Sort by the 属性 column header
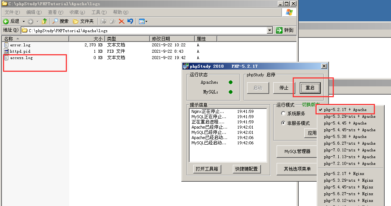This screenshot has height=206, width=391. 206,39
